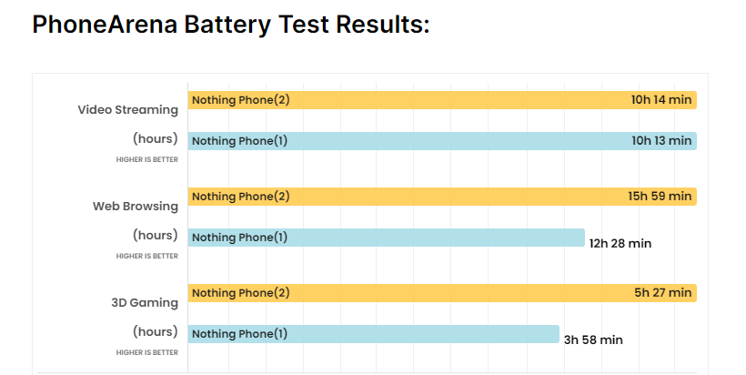Click the 12h 28 min value

coord(620,243)
